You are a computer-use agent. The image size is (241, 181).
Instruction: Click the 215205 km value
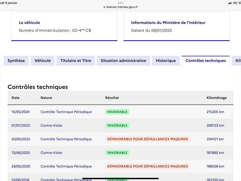click(215, 112)
